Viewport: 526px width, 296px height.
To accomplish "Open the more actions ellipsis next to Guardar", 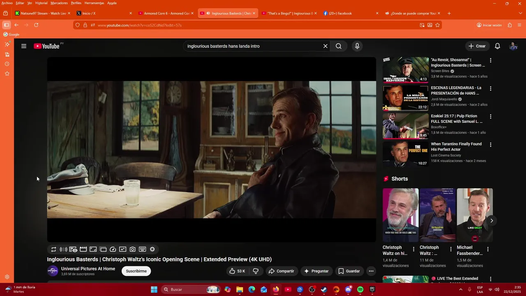I will click(371, 271).
